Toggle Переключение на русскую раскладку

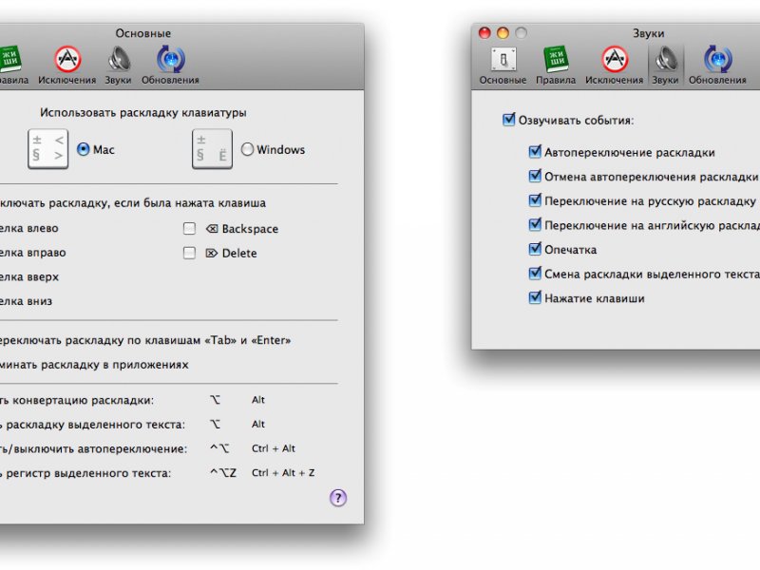tap(535, 200)
